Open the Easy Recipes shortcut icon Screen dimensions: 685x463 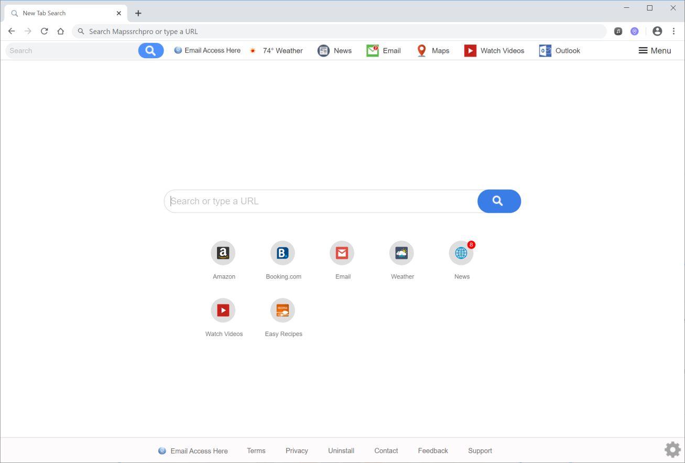pyautogui.click(x=283, y=310)
